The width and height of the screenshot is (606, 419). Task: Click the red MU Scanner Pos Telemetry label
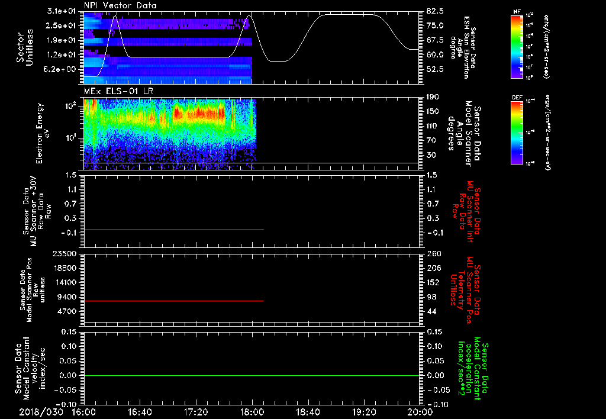[x=466, y=290]
